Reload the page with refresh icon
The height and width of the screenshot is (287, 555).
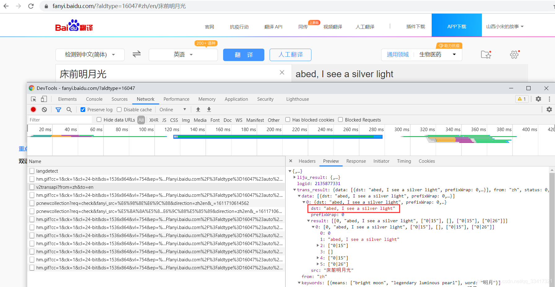pyautogui.click(x=31, y=6)
